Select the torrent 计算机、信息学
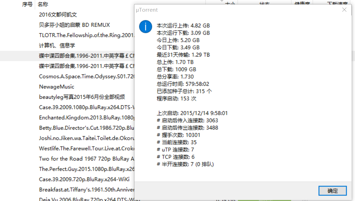This screenshot has height=201, width=355. point(57,46)
